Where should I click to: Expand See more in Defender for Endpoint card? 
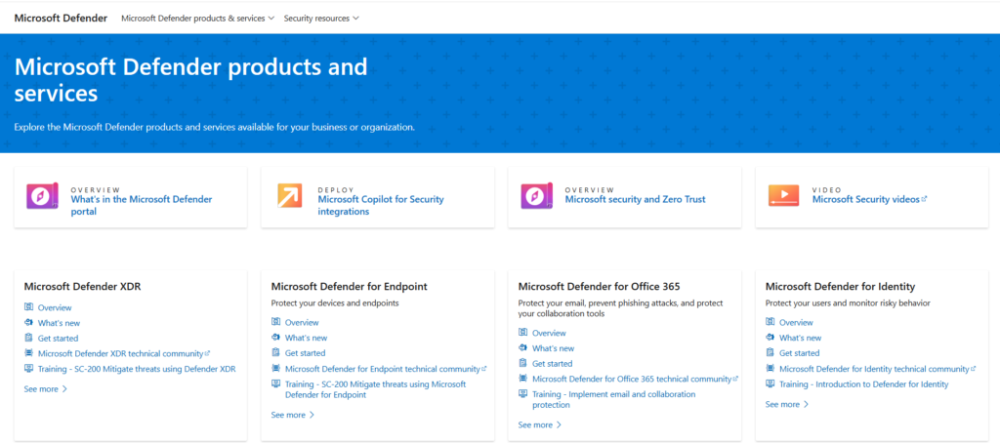[x=293, y=415]
